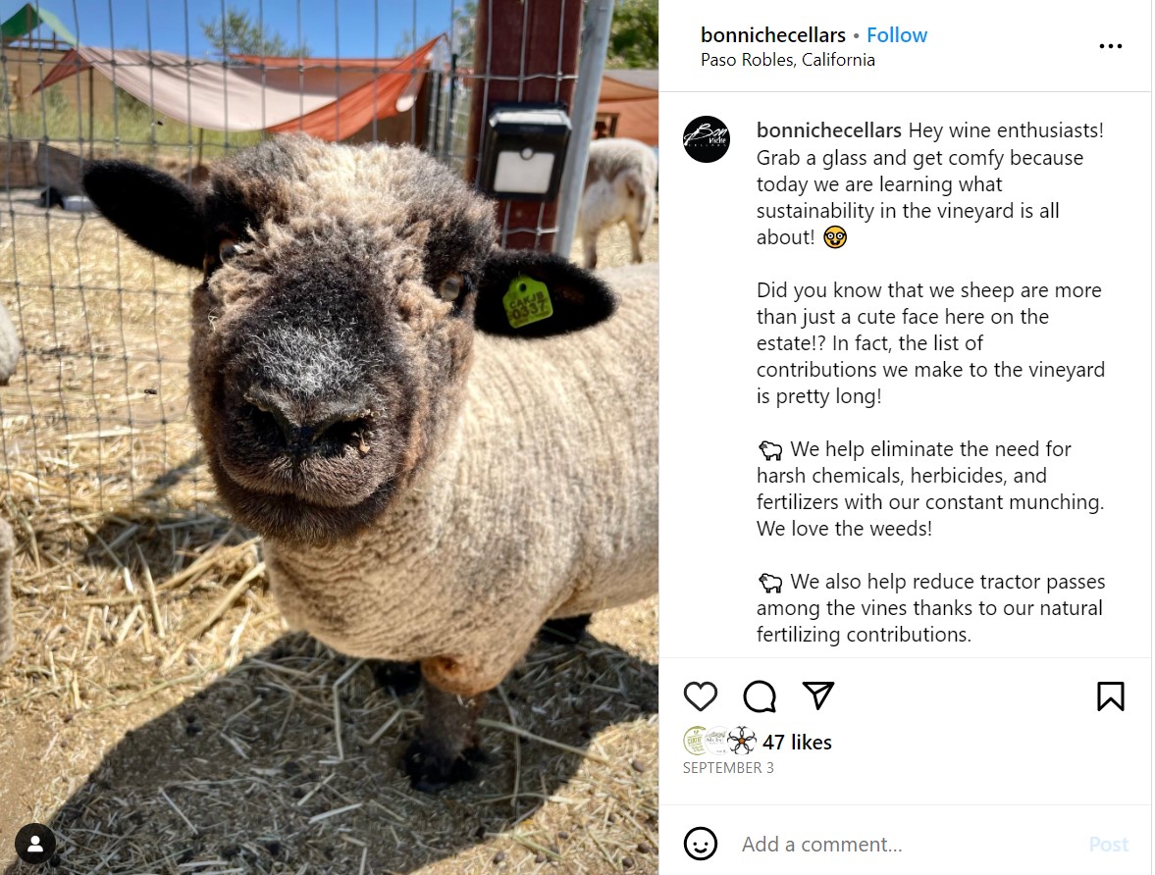View the 47 likes list
This screenshot has height=875, width=1155.
(x=796, y=742)
